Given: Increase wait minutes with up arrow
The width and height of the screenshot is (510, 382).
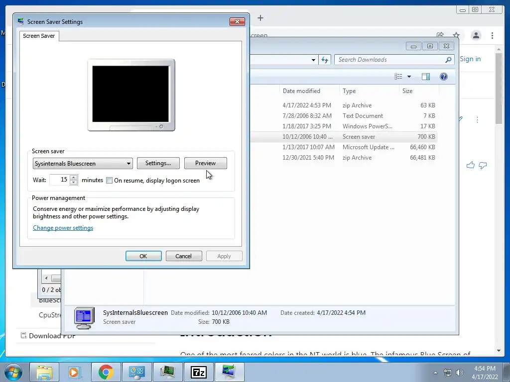Looking at the screenshot, I should coord(74,178).
